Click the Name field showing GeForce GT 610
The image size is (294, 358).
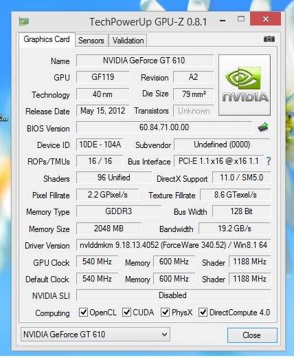coord(145,61)
